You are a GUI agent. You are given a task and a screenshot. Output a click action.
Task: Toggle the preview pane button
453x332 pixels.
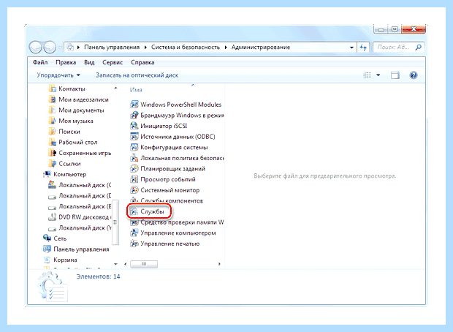point(395,75)
